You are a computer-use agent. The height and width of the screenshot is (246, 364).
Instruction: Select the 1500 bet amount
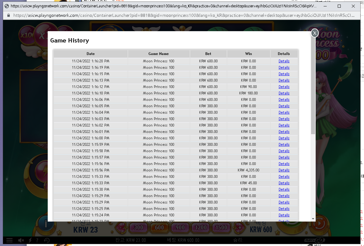tap(221, 227)
